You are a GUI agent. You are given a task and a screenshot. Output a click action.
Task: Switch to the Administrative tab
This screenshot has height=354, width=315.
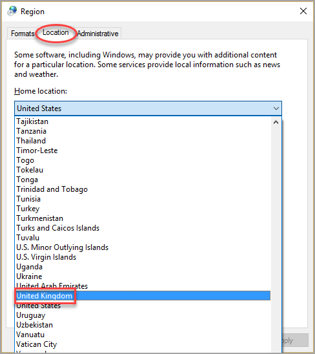[97, 34]
